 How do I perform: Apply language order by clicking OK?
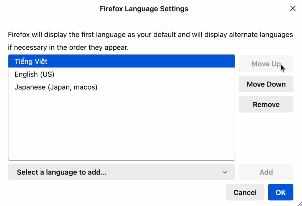[x=280, y=192]
